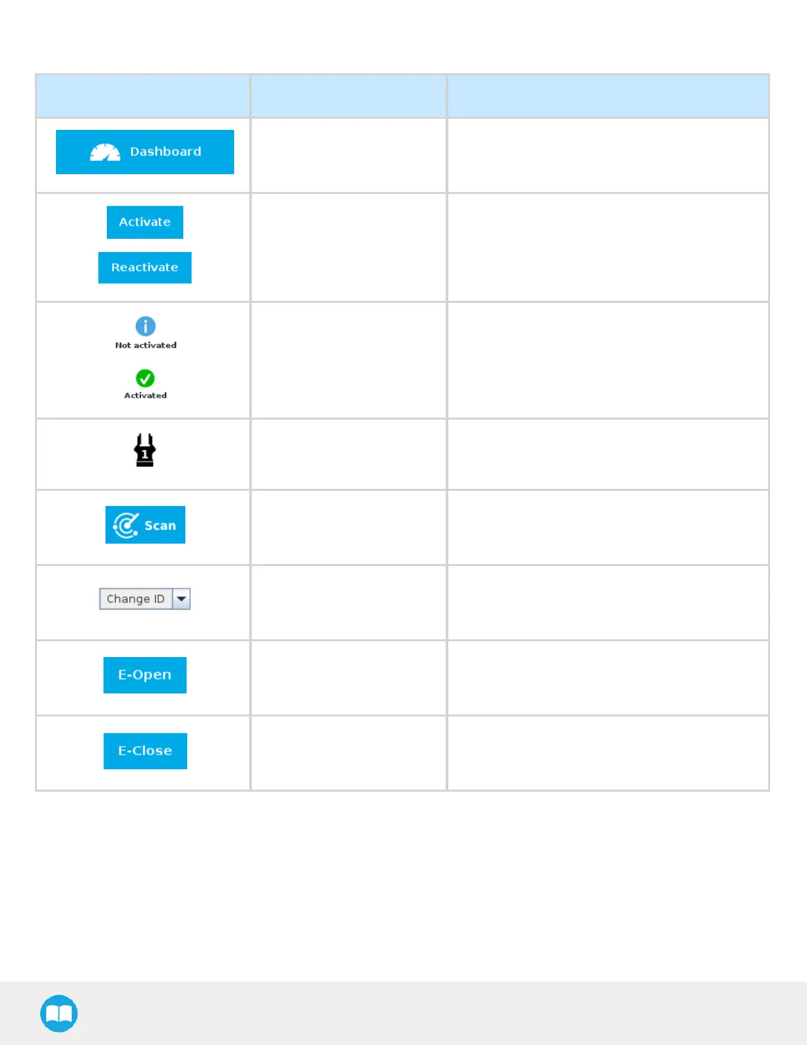This screenshot has width=807, height=1045.
Task: Click the "Activated" status label
Action: (146, 395)
